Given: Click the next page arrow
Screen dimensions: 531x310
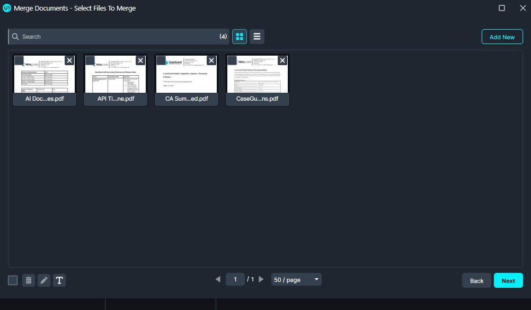Looking at the screenshot, I should coord(261,279).
